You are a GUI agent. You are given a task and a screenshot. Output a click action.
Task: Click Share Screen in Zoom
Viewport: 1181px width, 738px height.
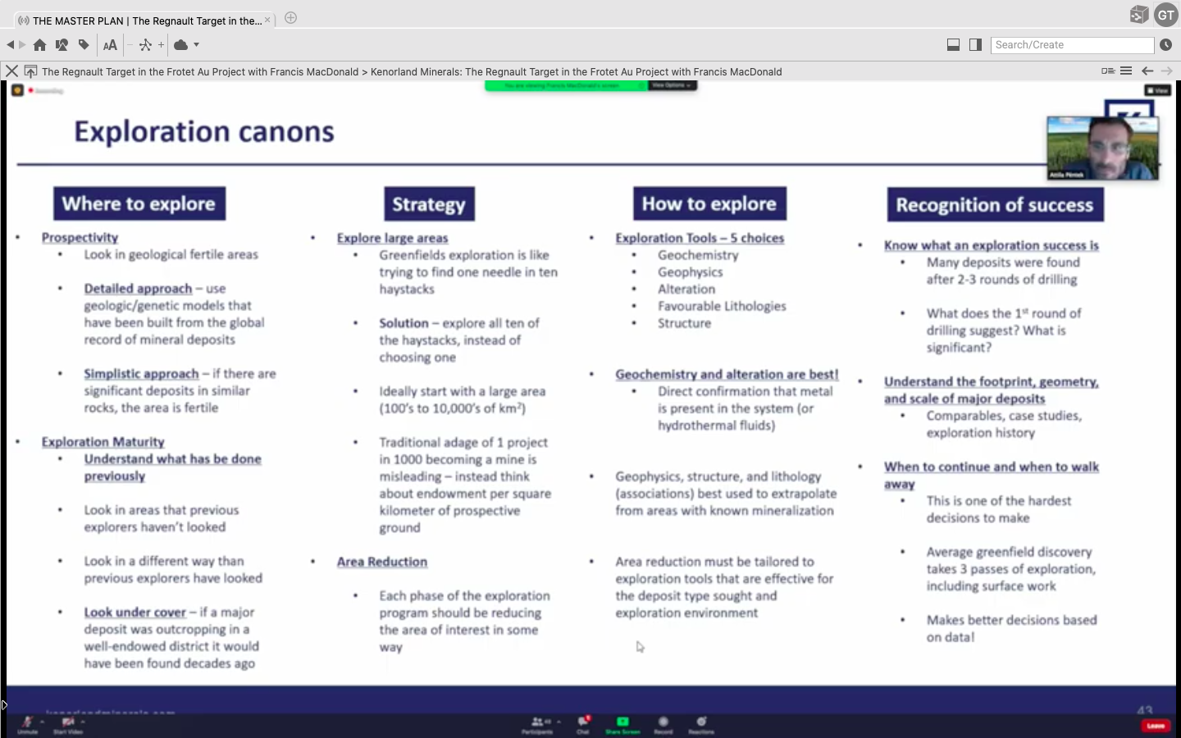[622, 725]
